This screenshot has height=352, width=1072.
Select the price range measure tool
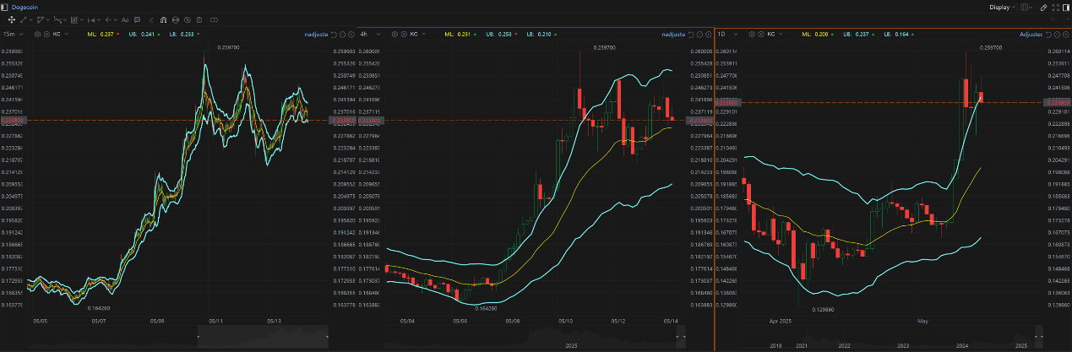[91, 19]
